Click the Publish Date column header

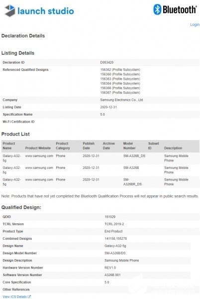click(x=89, y=146)
